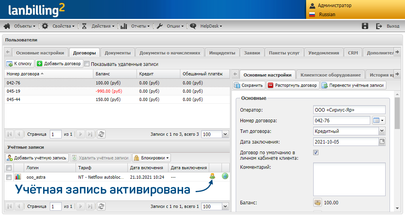Click the Выход logout icon
The width and height of the screenshot is (405, 215).
(x=379, y=26)
